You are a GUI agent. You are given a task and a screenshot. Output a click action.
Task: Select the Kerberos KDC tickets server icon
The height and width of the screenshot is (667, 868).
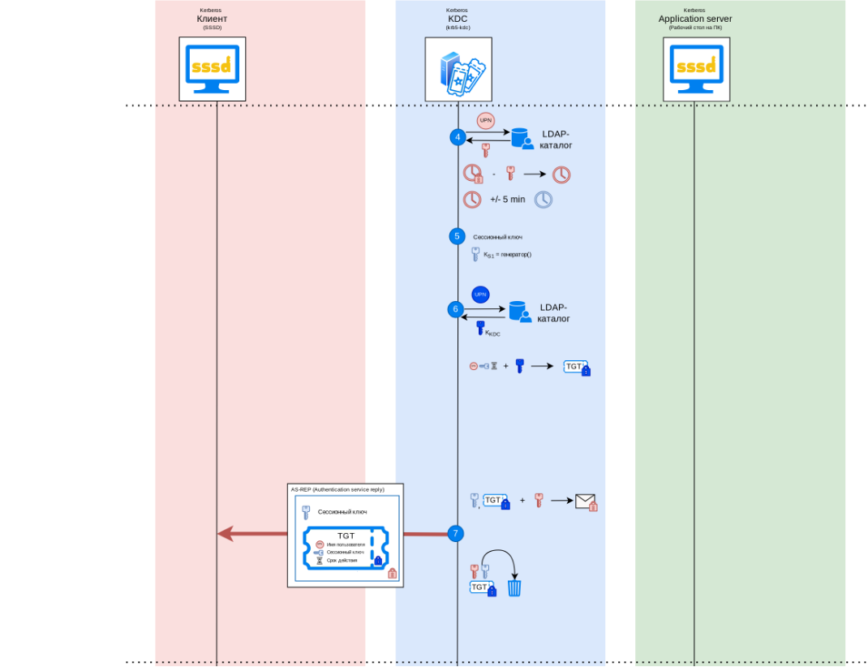pyautogui.click(x=458, y=69)
